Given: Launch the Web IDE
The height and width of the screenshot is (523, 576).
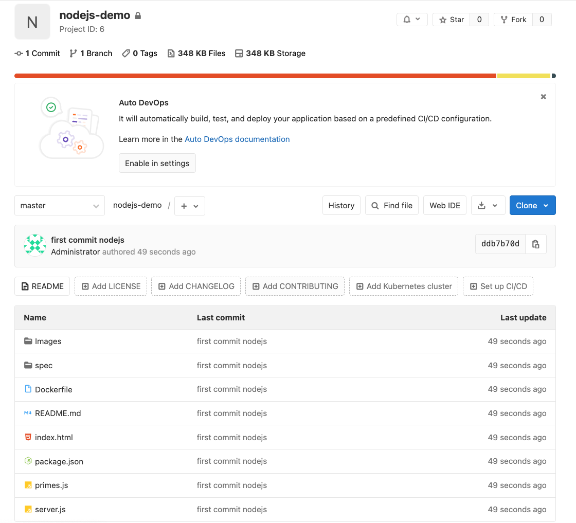Looking at the screenshot, I should pyautogui.click(x=445, y=205).
